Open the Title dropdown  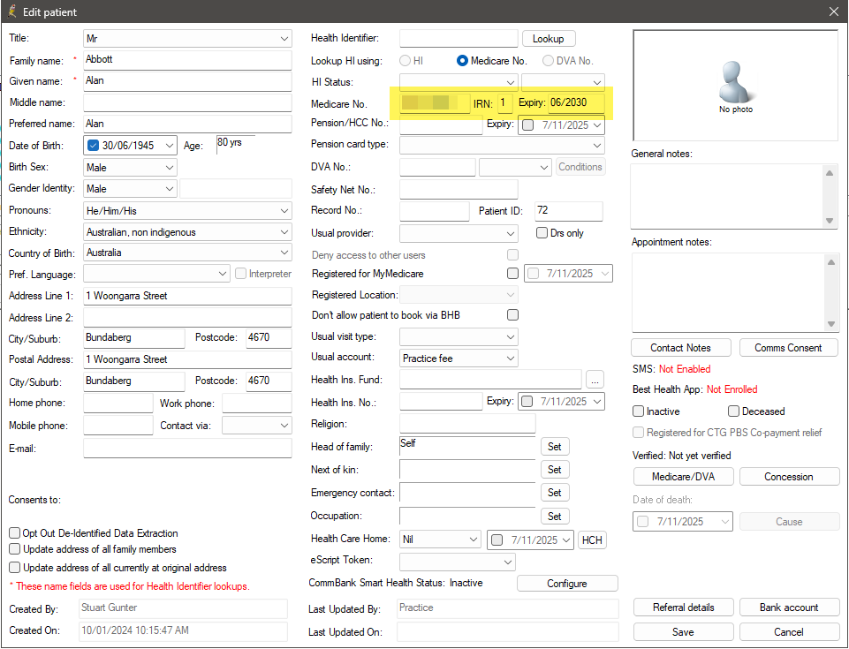(x=284, y=39)
